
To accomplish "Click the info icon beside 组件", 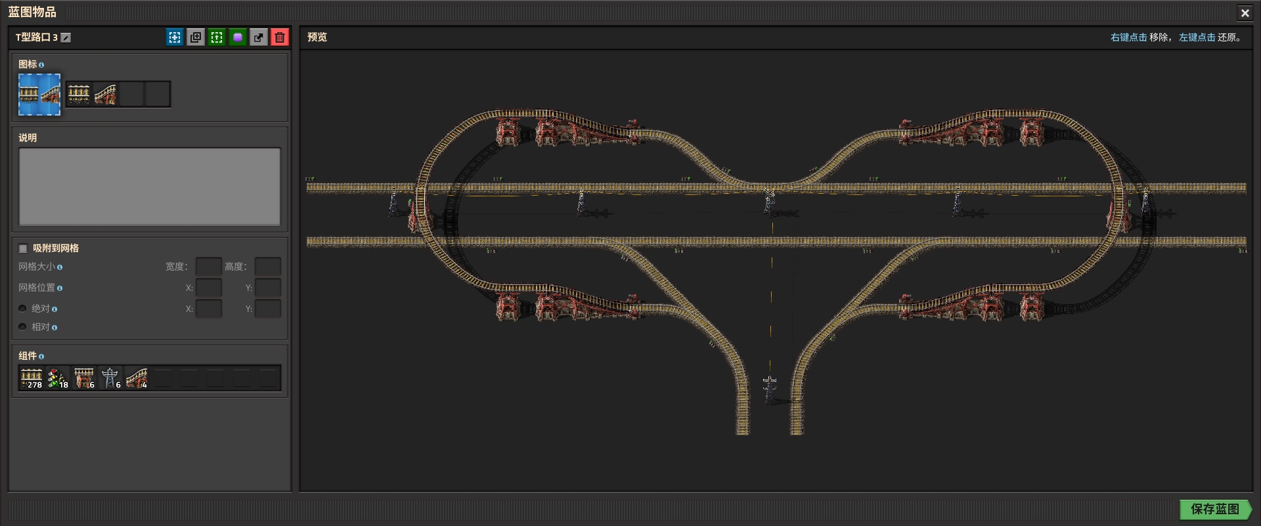I will click(41, 357).
